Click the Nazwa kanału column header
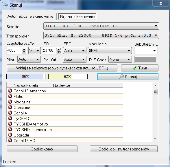The width and height of the screenshot is (170, 167). click(x=26, y=85)
